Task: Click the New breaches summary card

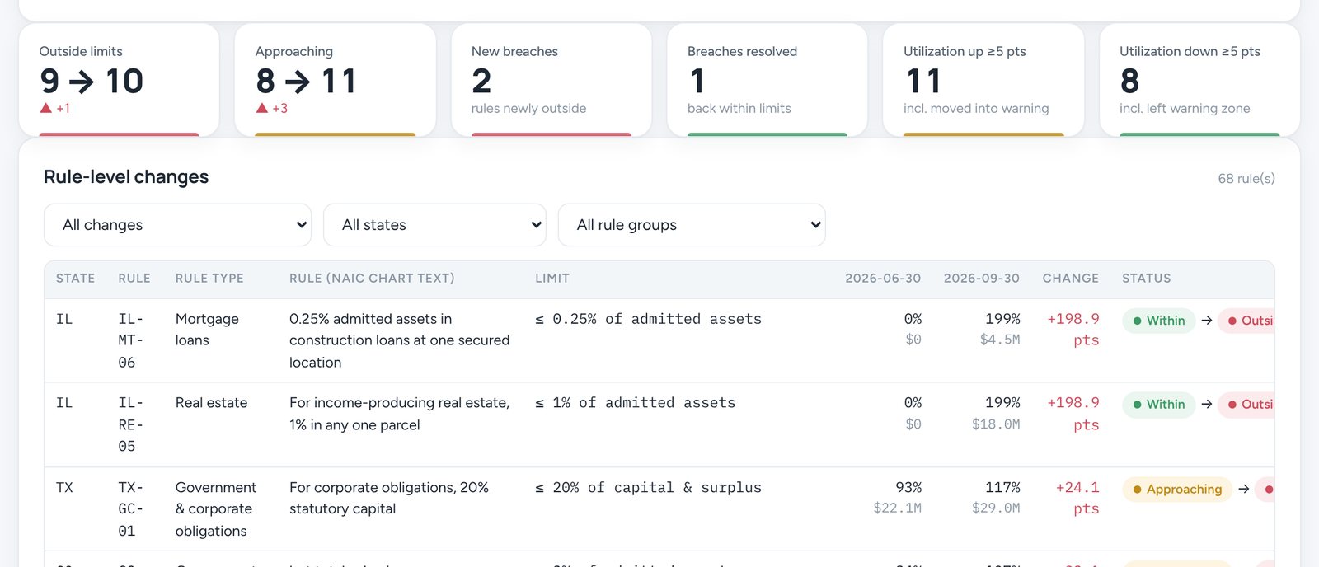Action: tap(552, 80)
